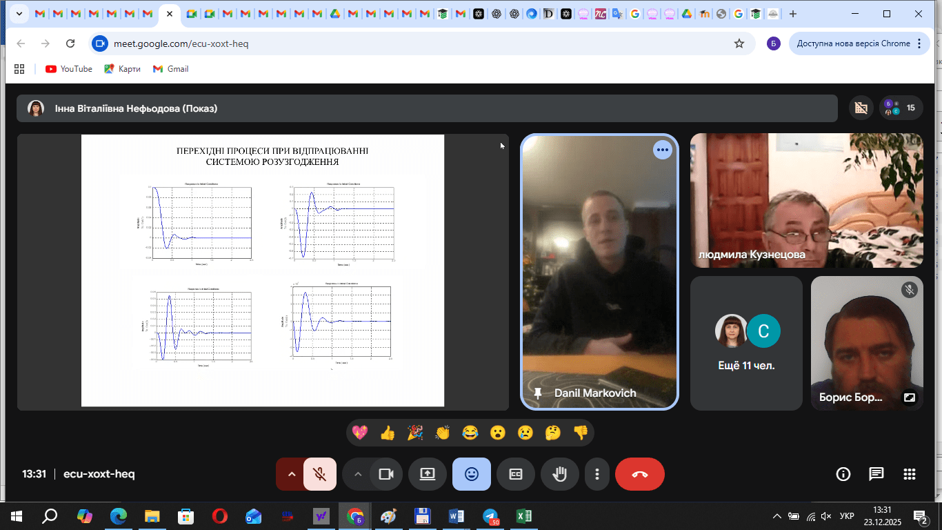Open the YouTube bookmark

point(69,69)
